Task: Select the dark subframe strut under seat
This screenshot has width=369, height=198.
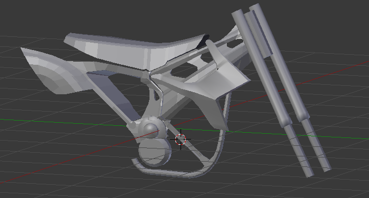Action: 113,94
